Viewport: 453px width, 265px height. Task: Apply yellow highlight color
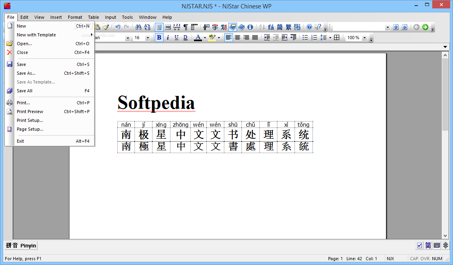point(212,38)
